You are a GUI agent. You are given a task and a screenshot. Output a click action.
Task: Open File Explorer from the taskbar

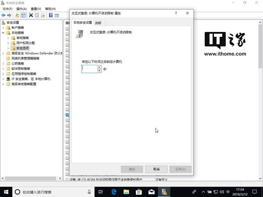click(x=126, y=192)
